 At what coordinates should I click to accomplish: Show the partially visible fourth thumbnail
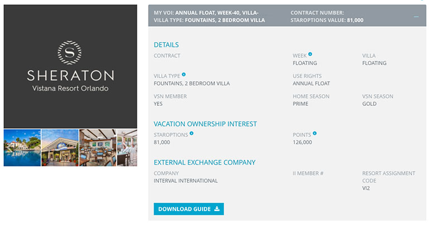[x=127, y=148]
